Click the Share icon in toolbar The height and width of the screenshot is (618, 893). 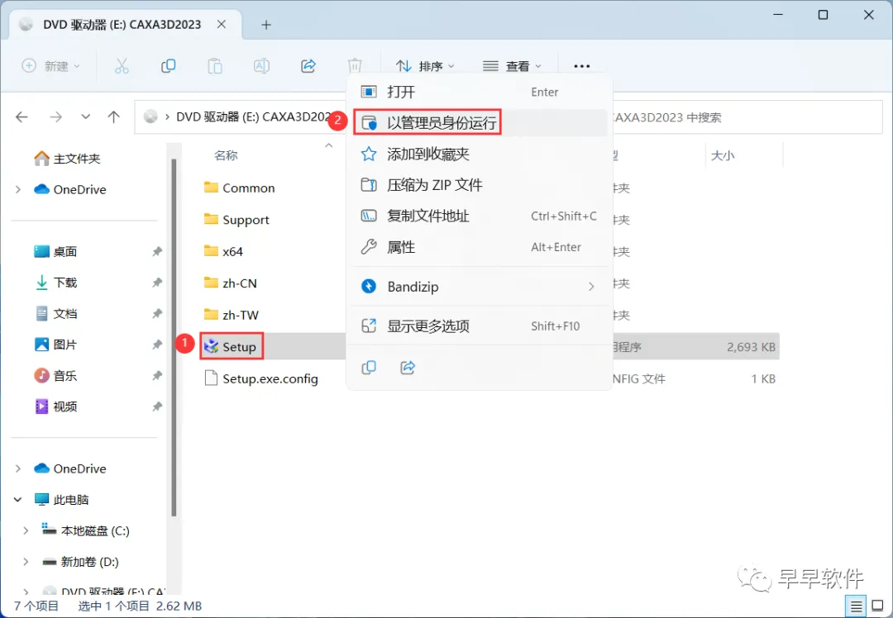tap(308, 66)
